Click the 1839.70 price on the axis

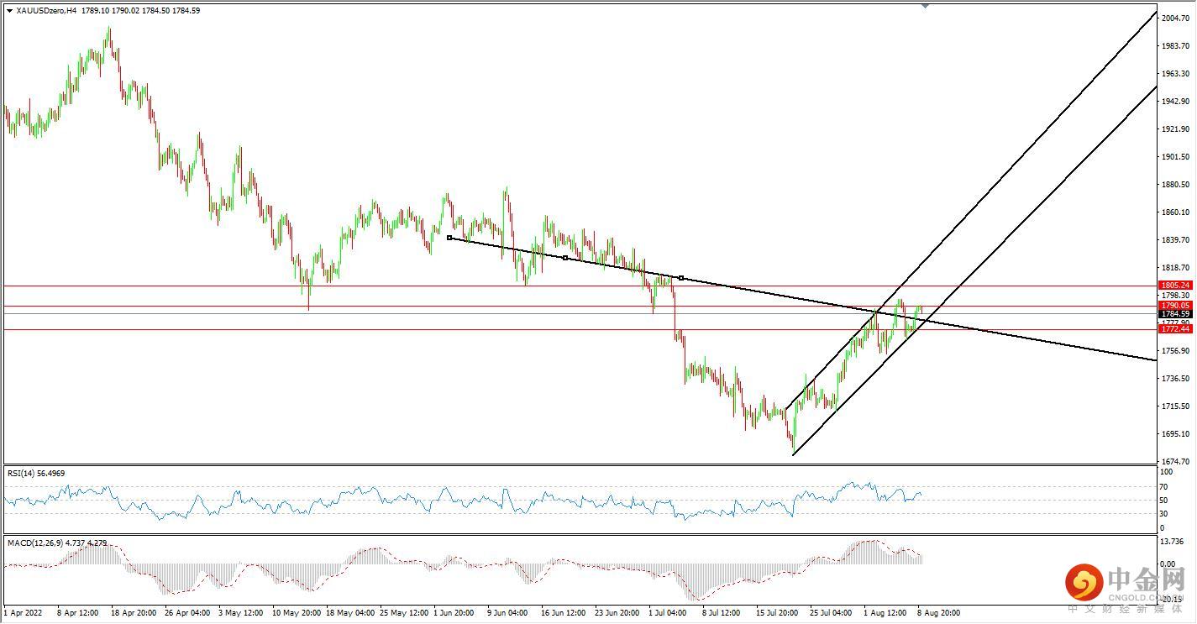[x=1175, y=240]
